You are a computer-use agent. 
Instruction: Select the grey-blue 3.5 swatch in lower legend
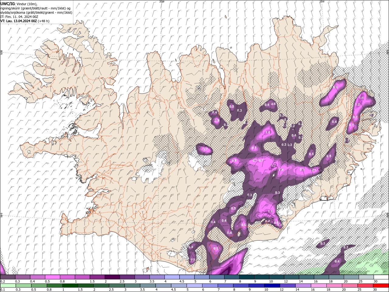[x=148, y=286]
